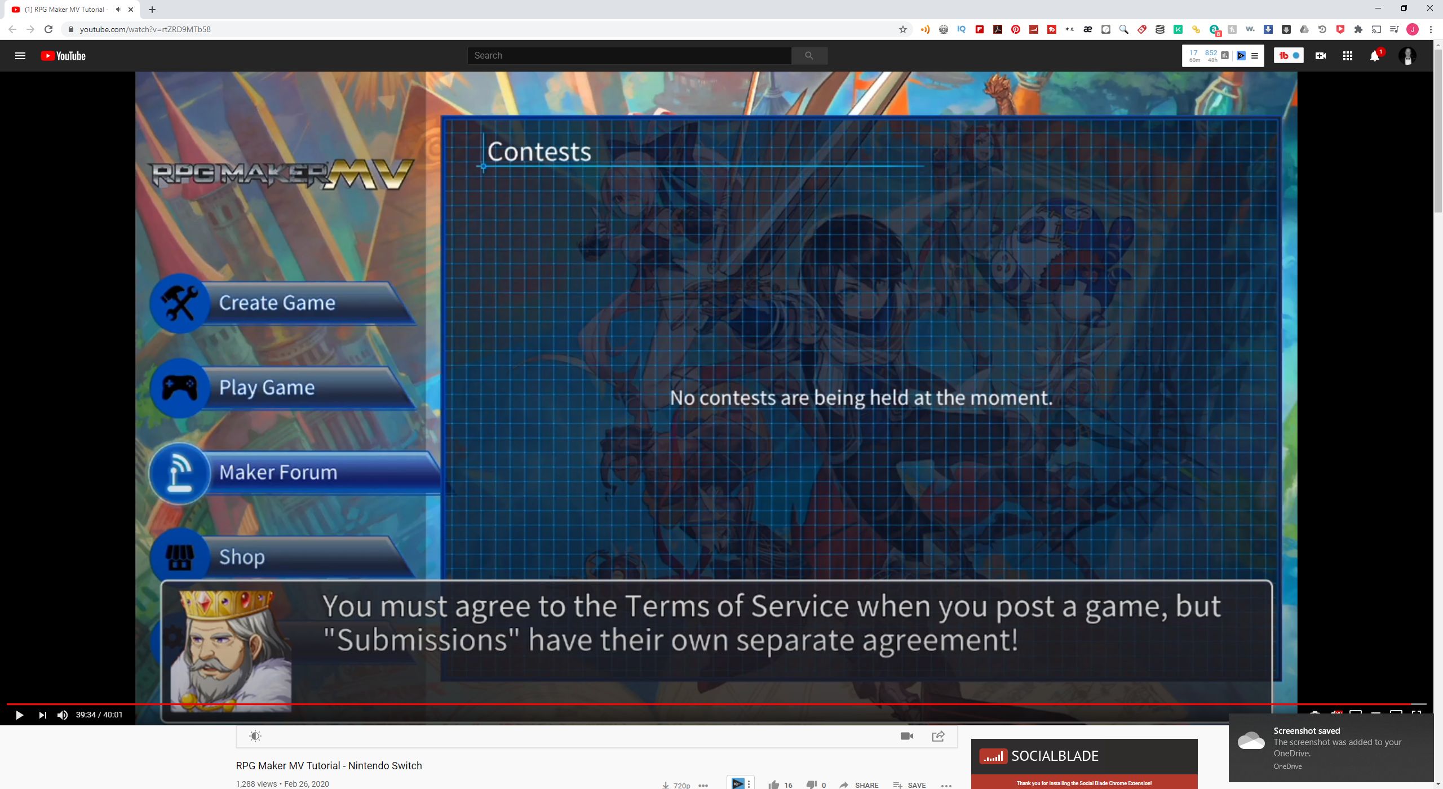This screenshot has width=1443, height=789.
Task: Seek on the red video progress bar
Action: [x=716, y=704]
